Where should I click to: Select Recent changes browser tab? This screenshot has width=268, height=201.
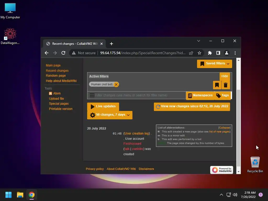[75, 44]
